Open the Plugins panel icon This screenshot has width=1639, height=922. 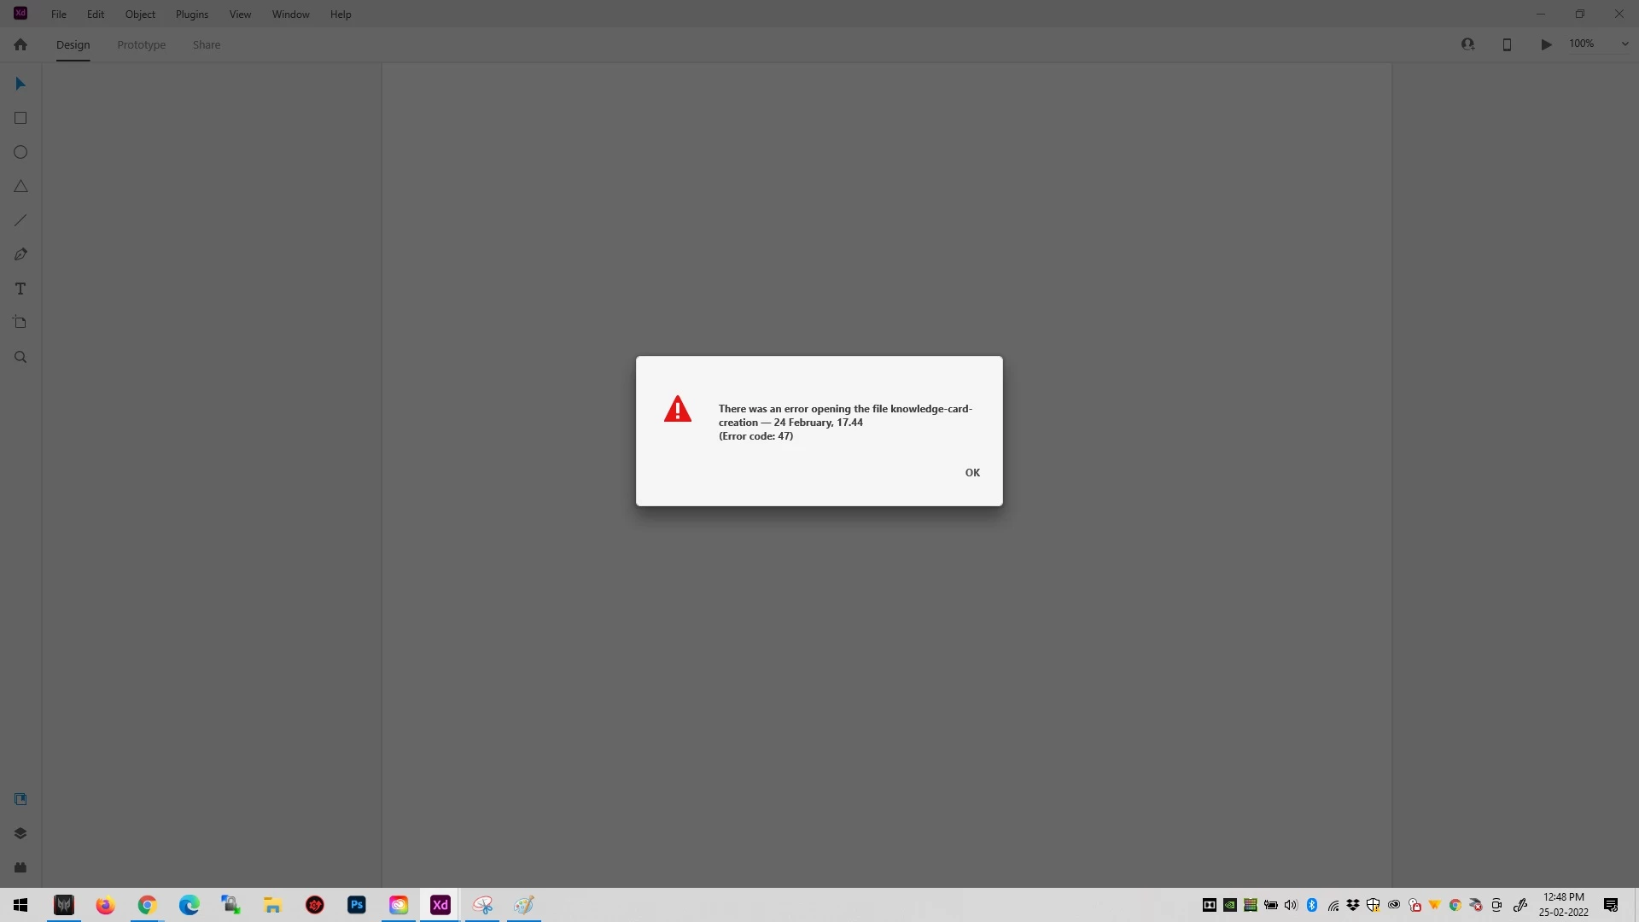coord(20,867)
